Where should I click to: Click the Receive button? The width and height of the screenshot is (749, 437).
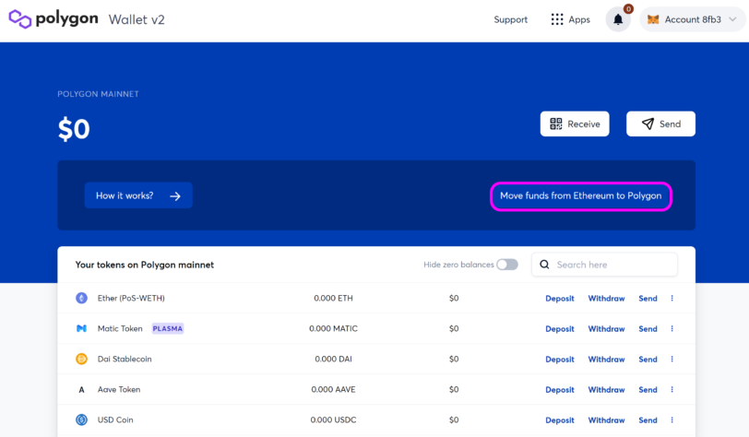pos(575,124)
